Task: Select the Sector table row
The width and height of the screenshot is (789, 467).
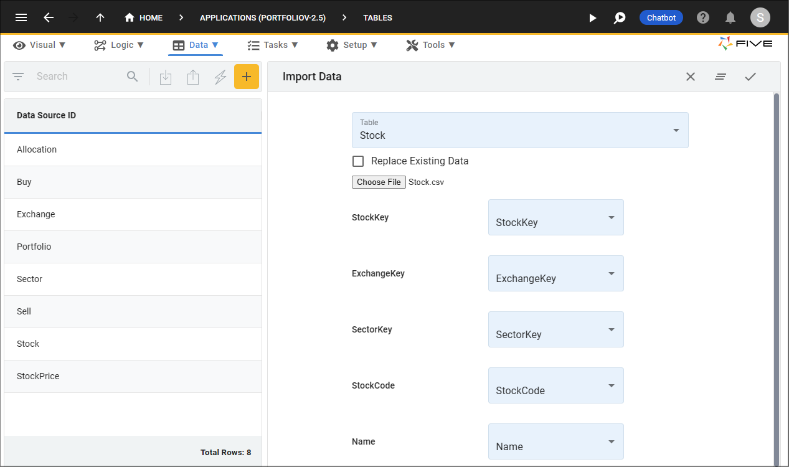Action: coord(133,279)
